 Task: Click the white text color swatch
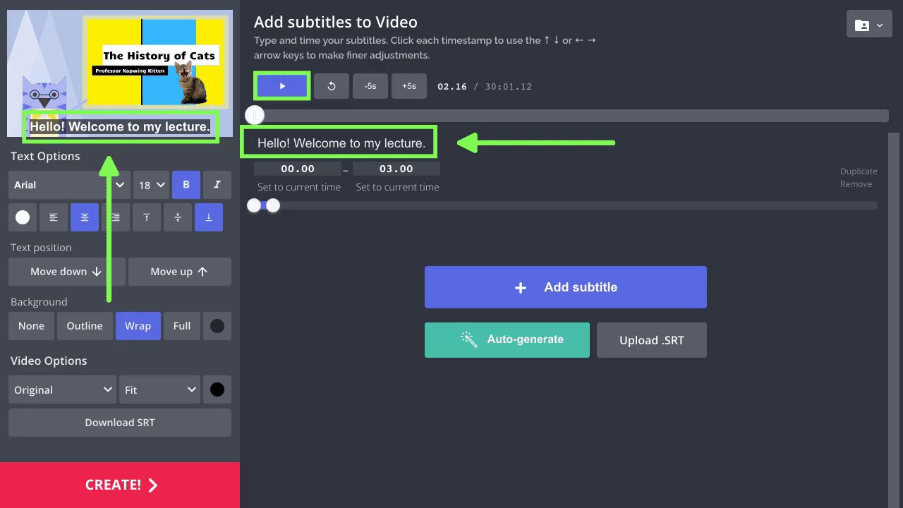click(x=23, y=217)
